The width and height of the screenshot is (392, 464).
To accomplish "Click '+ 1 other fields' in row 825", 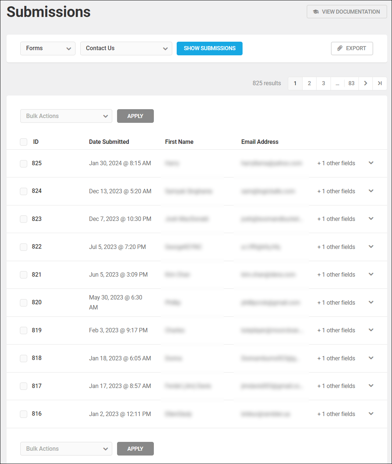I will pos(336,163).
